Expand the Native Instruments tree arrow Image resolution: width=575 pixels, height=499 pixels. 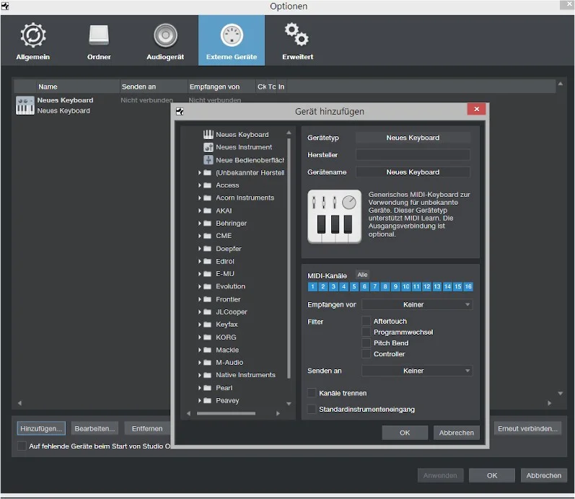coord(200,375)
